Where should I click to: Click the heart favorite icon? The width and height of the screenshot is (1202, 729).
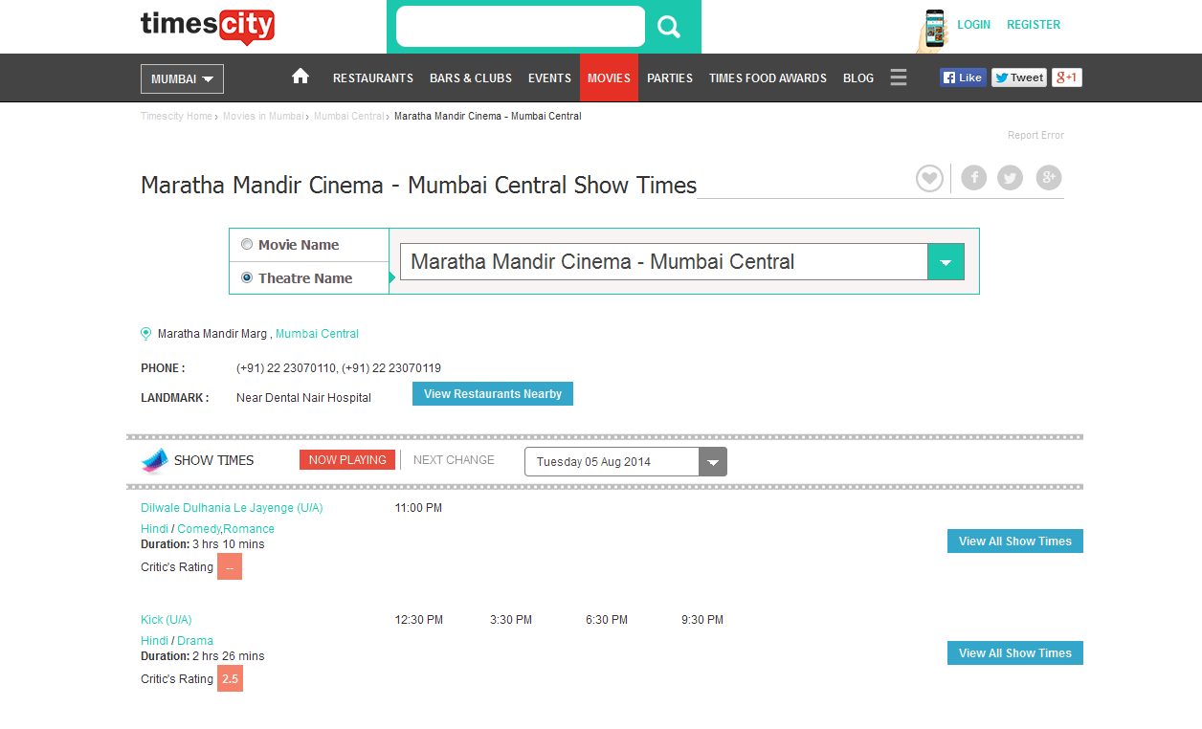(929, 178)
